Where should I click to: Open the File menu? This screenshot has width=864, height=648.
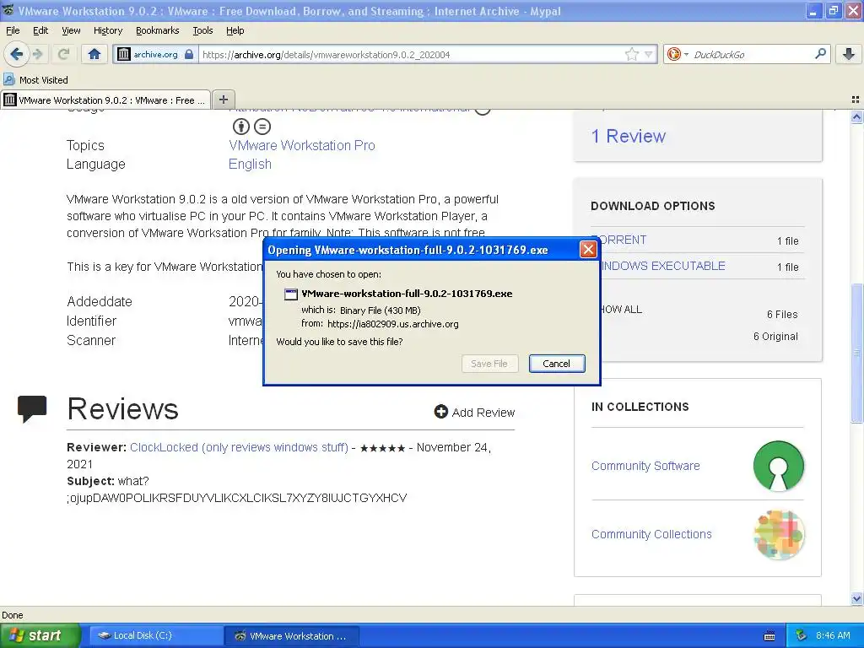click(13, 30)
